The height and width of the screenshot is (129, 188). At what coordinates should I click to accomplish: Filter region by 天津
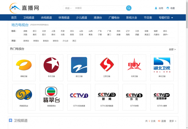pyautogui.click(x=63, y=31)
